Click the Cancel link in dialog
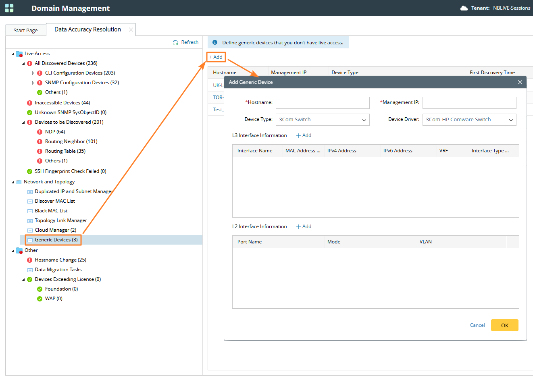533x376 pixels. tap(477, 325)
